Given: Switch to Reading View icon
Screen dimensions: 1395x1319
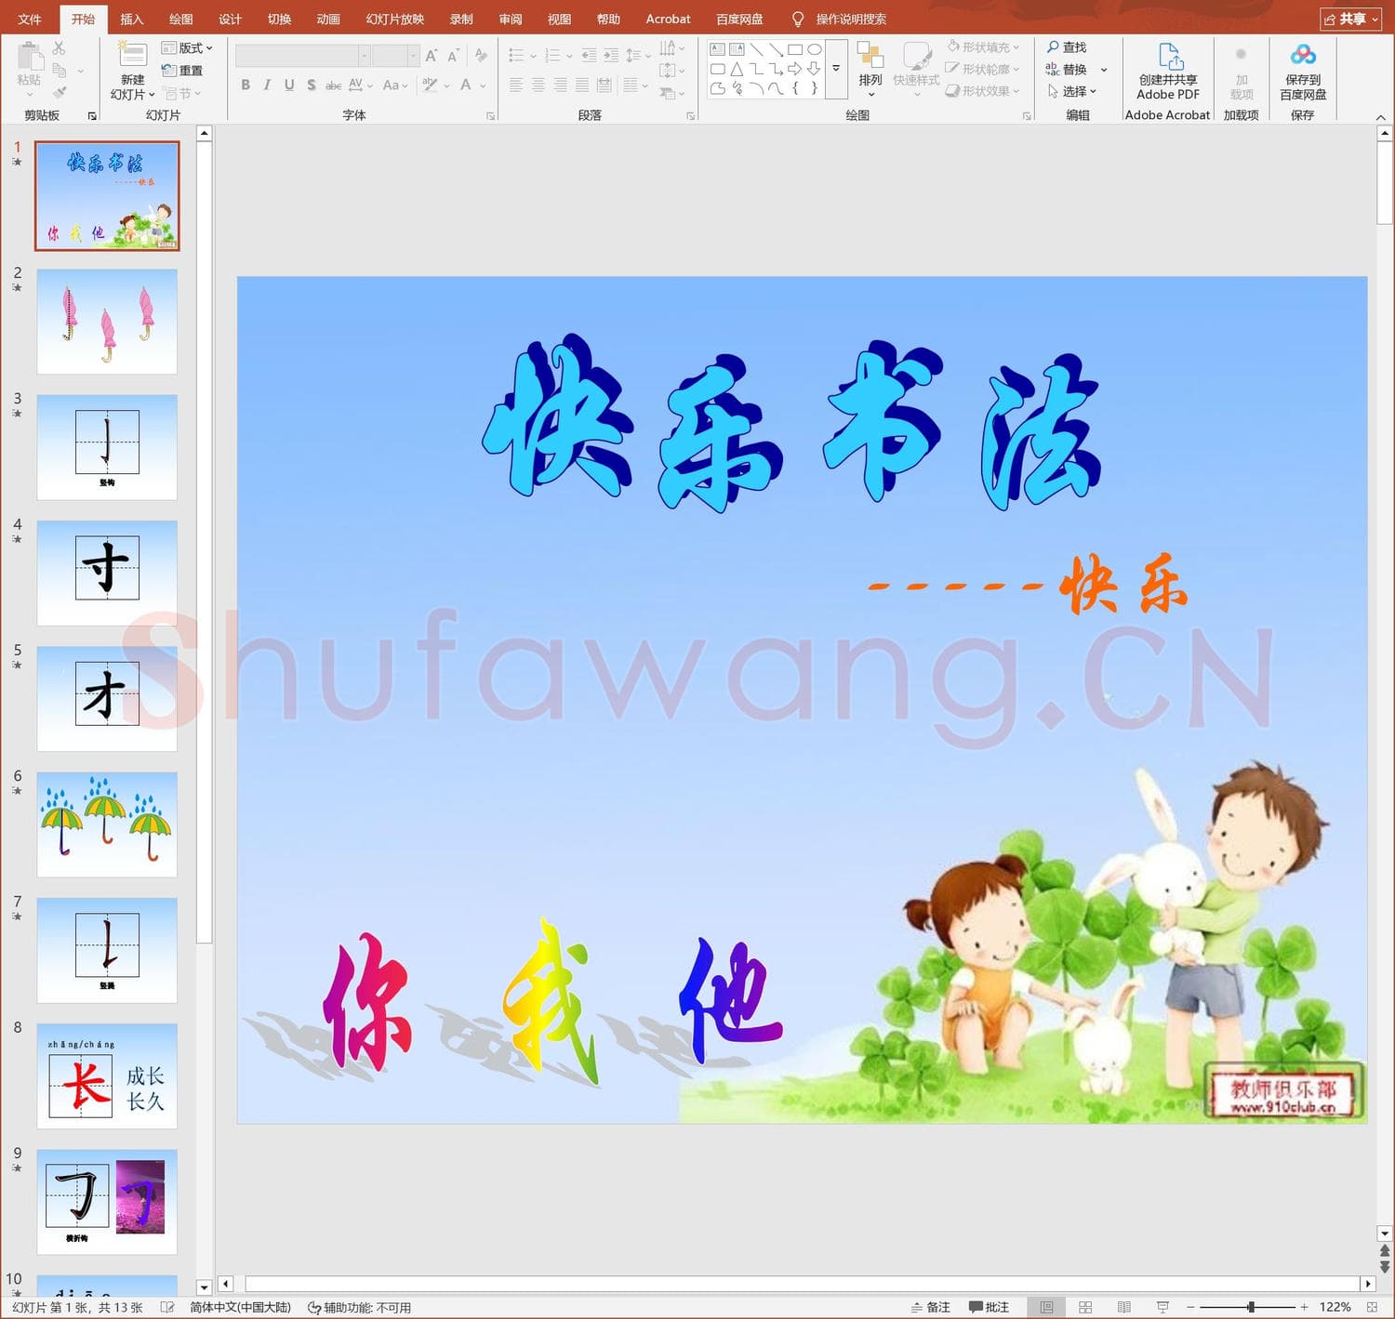Looking at the screenshot, I should [x=1124, y=1307].
